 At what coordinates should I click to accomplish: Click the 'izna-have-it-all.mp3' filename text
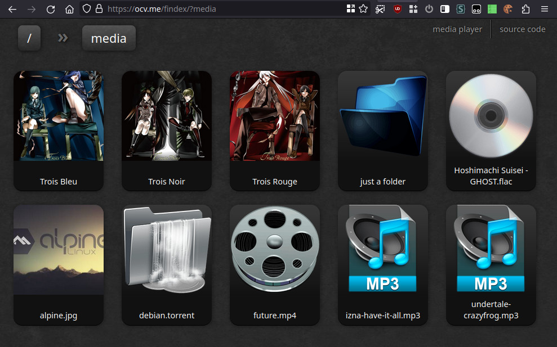point(383,316)
